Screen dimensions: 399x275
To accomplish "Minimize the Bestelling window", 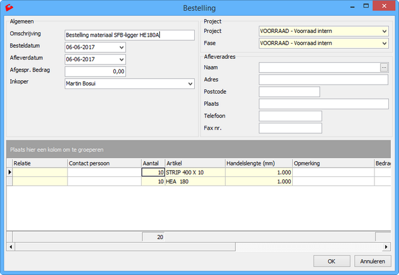I will pyautogui.click(x=352, y=6).
